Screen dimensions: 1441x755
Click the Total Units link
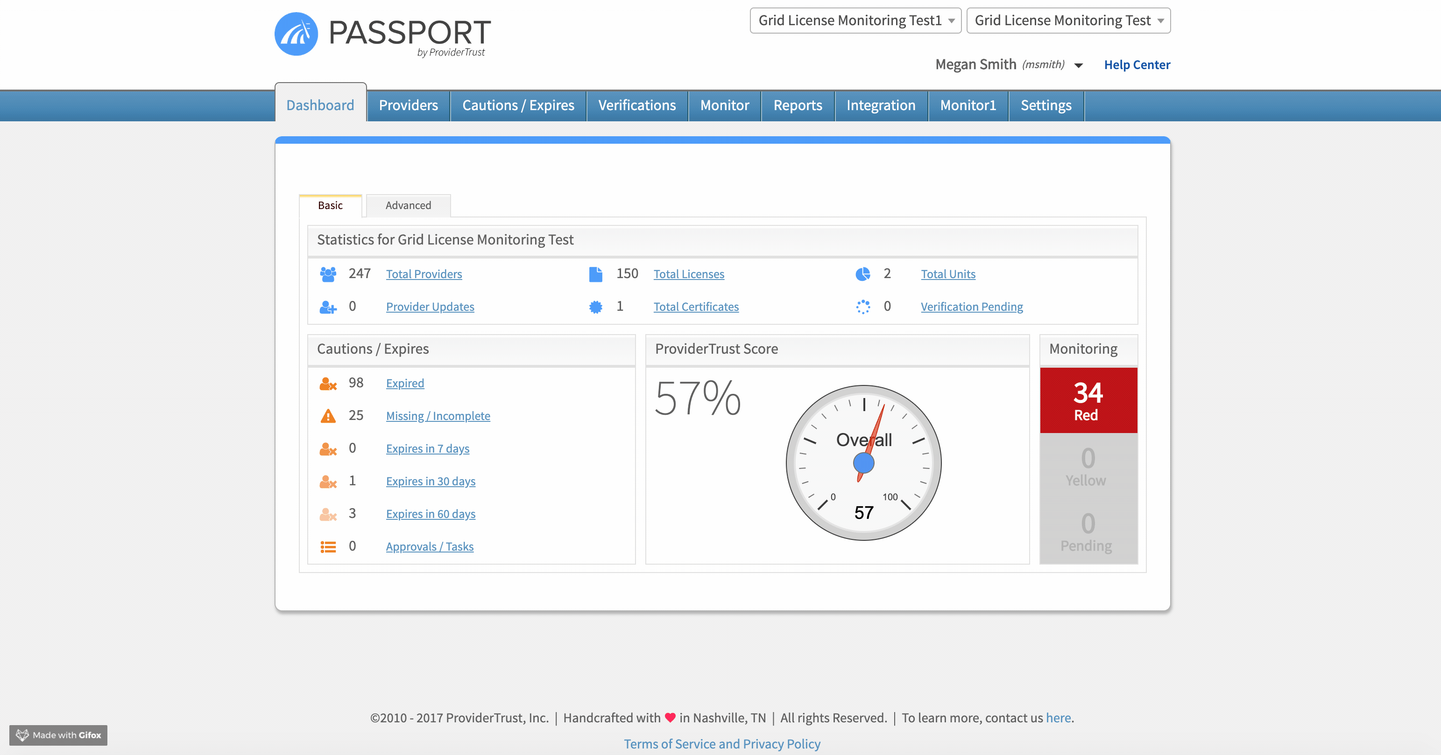[948, 274]
